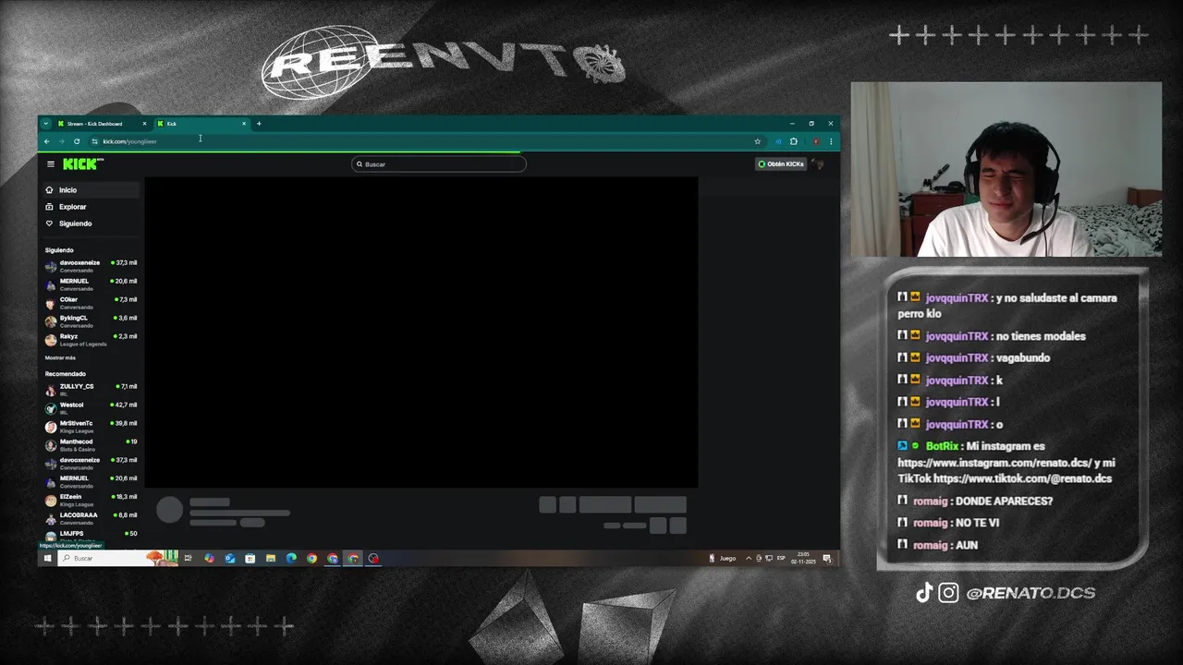Open MERNUEL channel under Recomendado
This screenshot has height=665, width=1183.
click(91, 482)
